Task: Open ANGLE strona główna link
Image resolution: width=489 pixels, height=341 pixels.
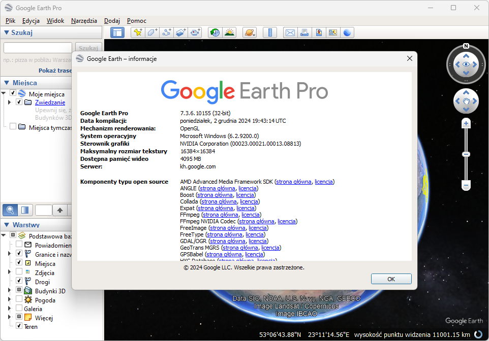Action: 218,188
